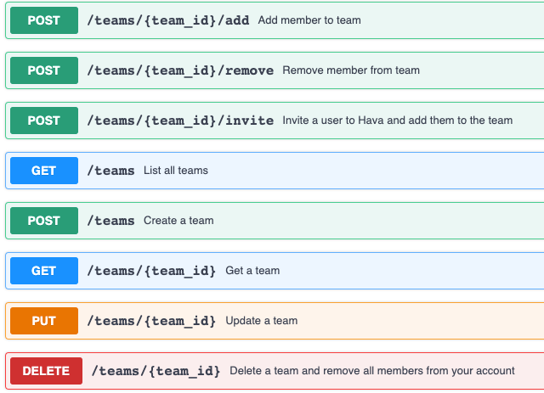Expand the 'List all teams' endpoint
The height and width of the screenshot is (393, 544).
(x=175, y=171)
